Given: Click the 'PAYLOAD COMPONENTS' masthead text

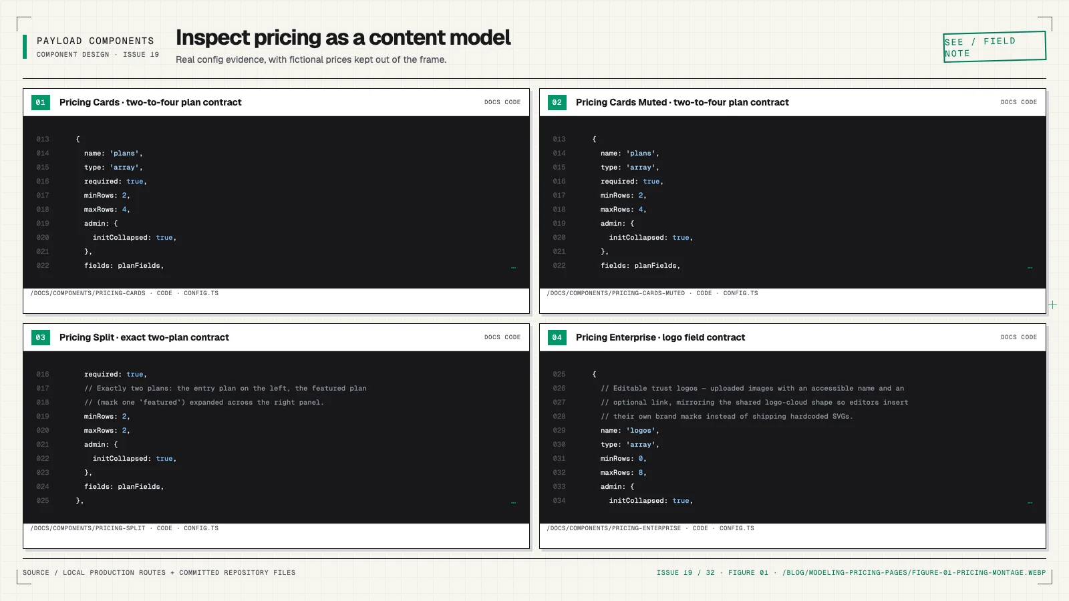Looking at the screenshot, I should tap(96, 41).
